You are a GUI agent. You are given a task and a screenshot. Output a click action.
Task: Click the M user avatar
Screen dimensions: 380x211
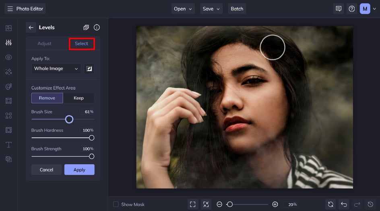(x=365, y=9)
